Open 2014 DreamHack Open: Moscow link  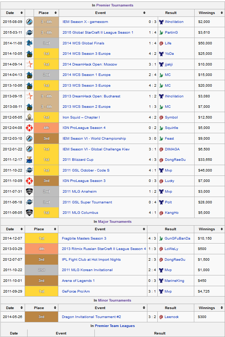tap(90, 64)
